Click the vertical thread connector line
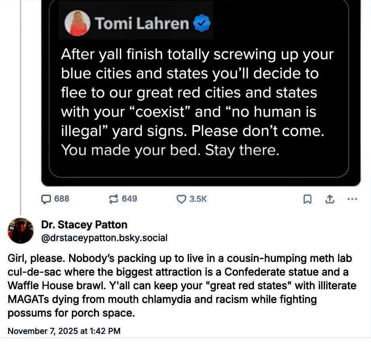 [x=21, y=116]
